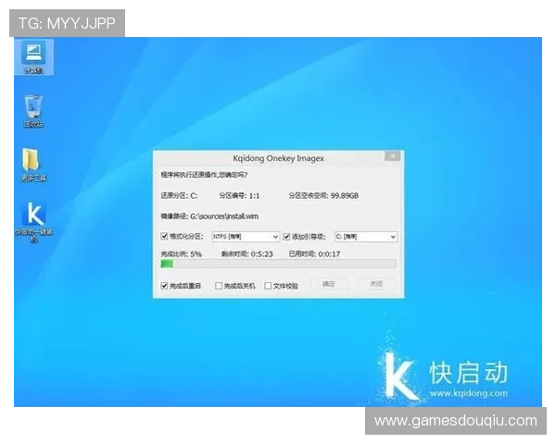Toggle the 添加引导项 checkbox
Screen dimensions: 556x444
click(286, 237)
